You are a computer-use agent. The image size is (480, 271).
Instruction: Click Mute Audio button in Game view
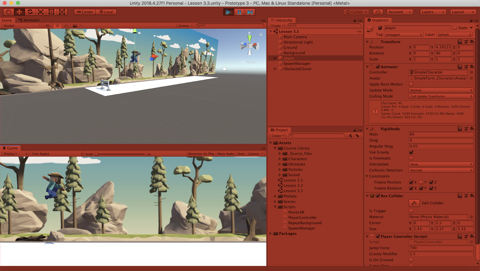(226, 154)
